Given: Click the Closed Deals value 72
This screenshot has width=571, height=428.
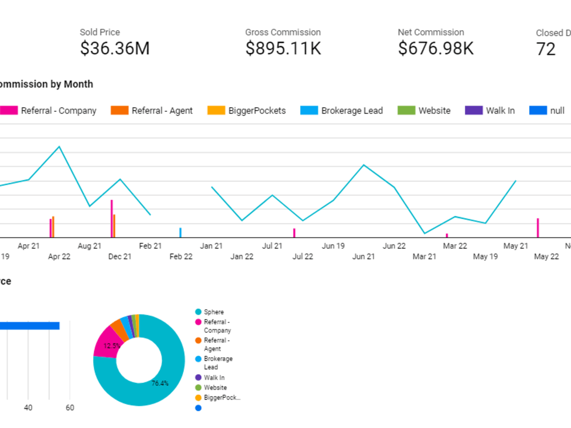Looking at the screenshot, I should point(546,49).
